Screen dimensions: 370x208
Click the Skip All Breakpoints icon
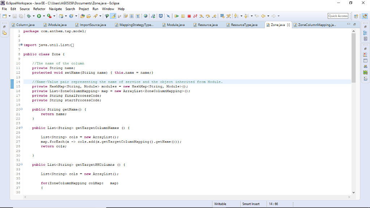tap(168, 16)
